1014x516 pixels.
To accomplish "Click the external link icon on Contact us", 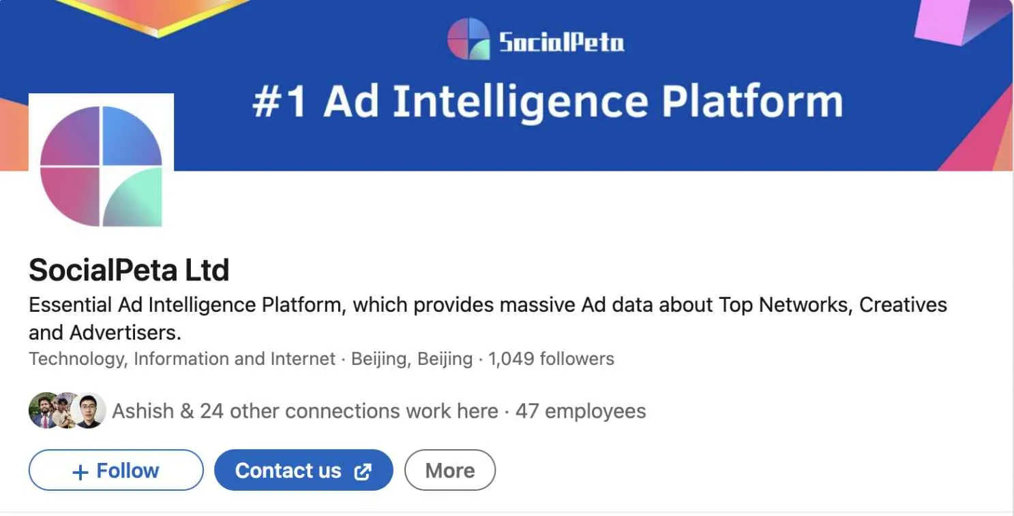I will click(x=363, y=471).
